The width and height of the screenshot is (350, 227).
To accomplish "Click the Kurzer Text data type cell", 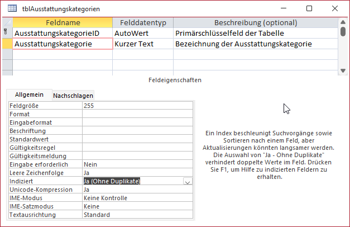I will pyautogui.click(x=143, y=44).
